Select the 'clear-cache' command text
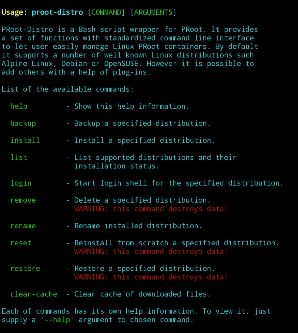The height and width of the screenshot is (333, 298). [x=34, y=294]
